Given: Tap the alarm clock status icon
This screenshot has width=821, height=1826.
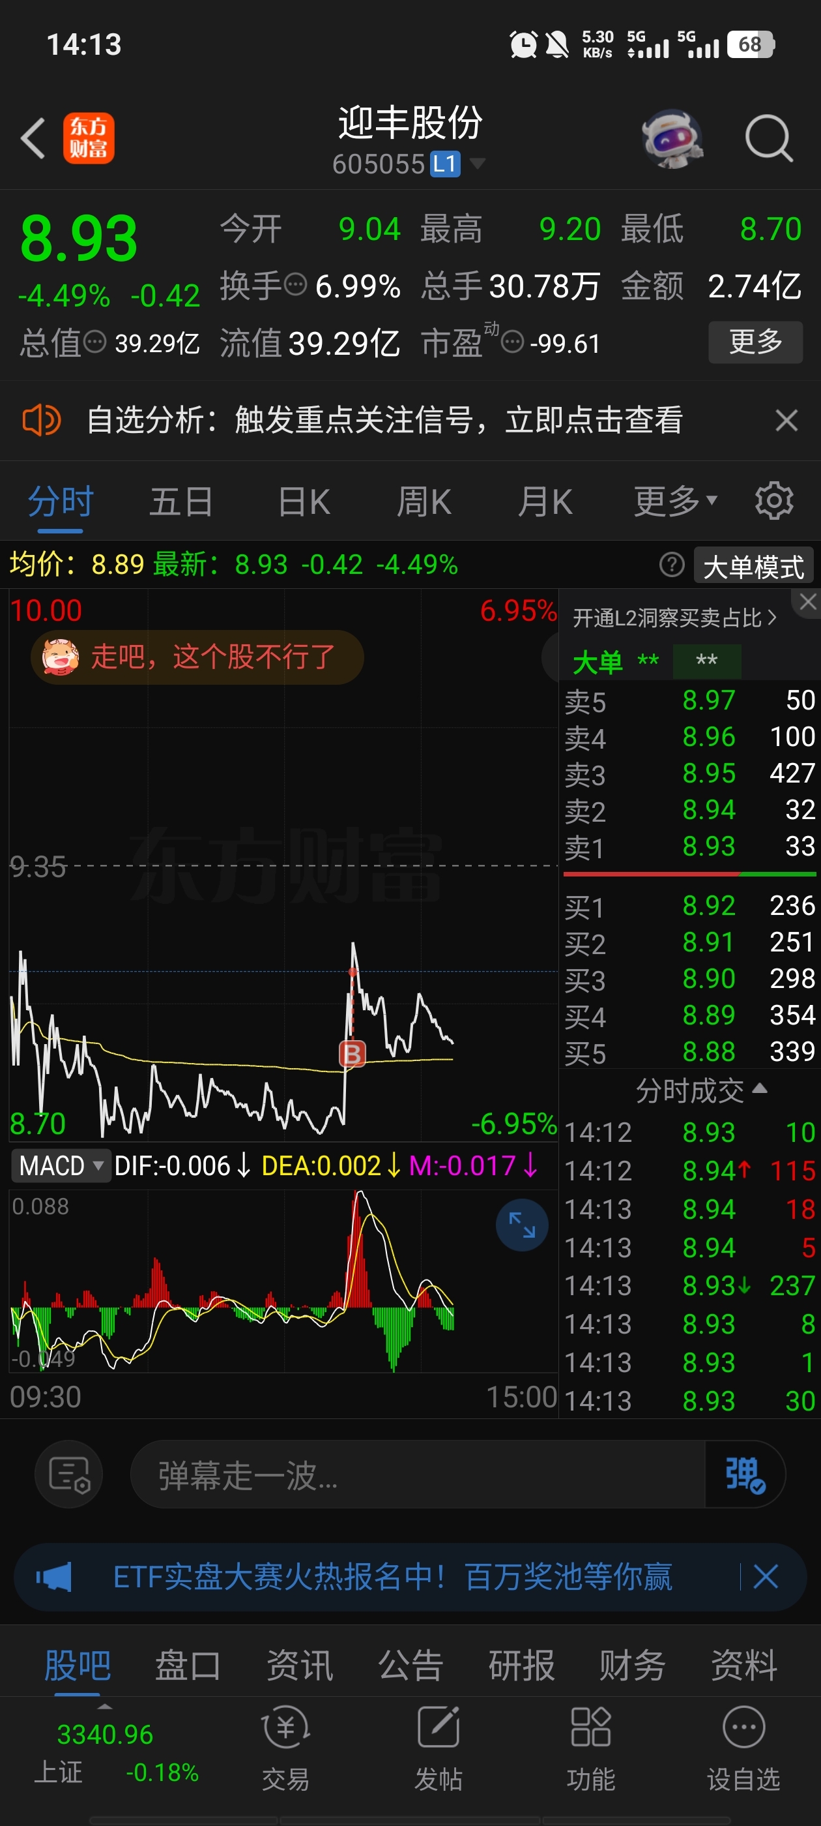Looking at the screenshot, I should click(523, 44).
